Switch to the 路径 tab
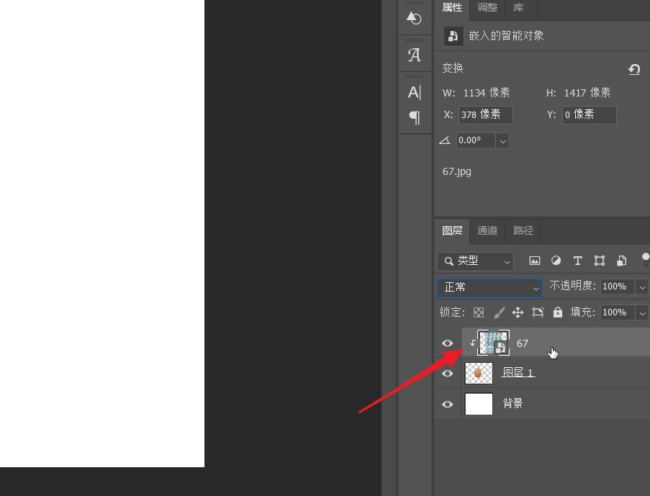The image size is (650, 496). [x=523, y=230]
